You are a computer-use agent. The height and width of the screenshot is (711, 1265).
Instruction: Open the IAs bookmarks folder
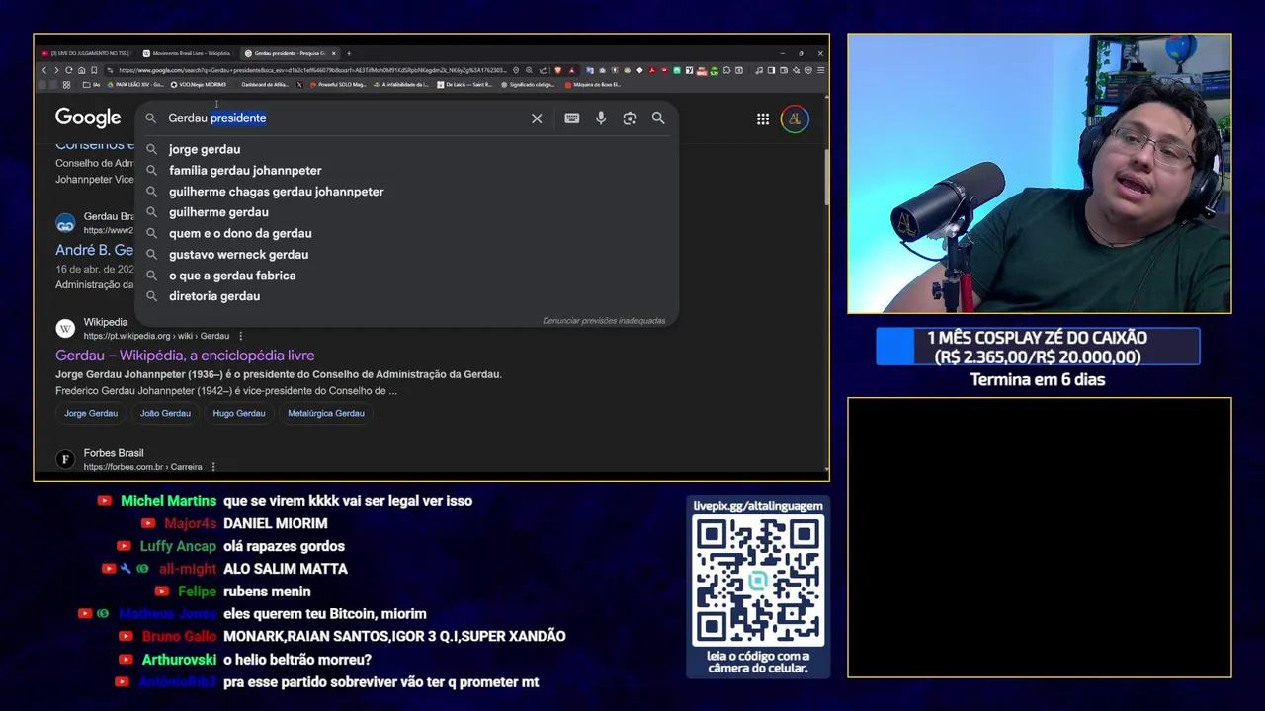(91, 85)
